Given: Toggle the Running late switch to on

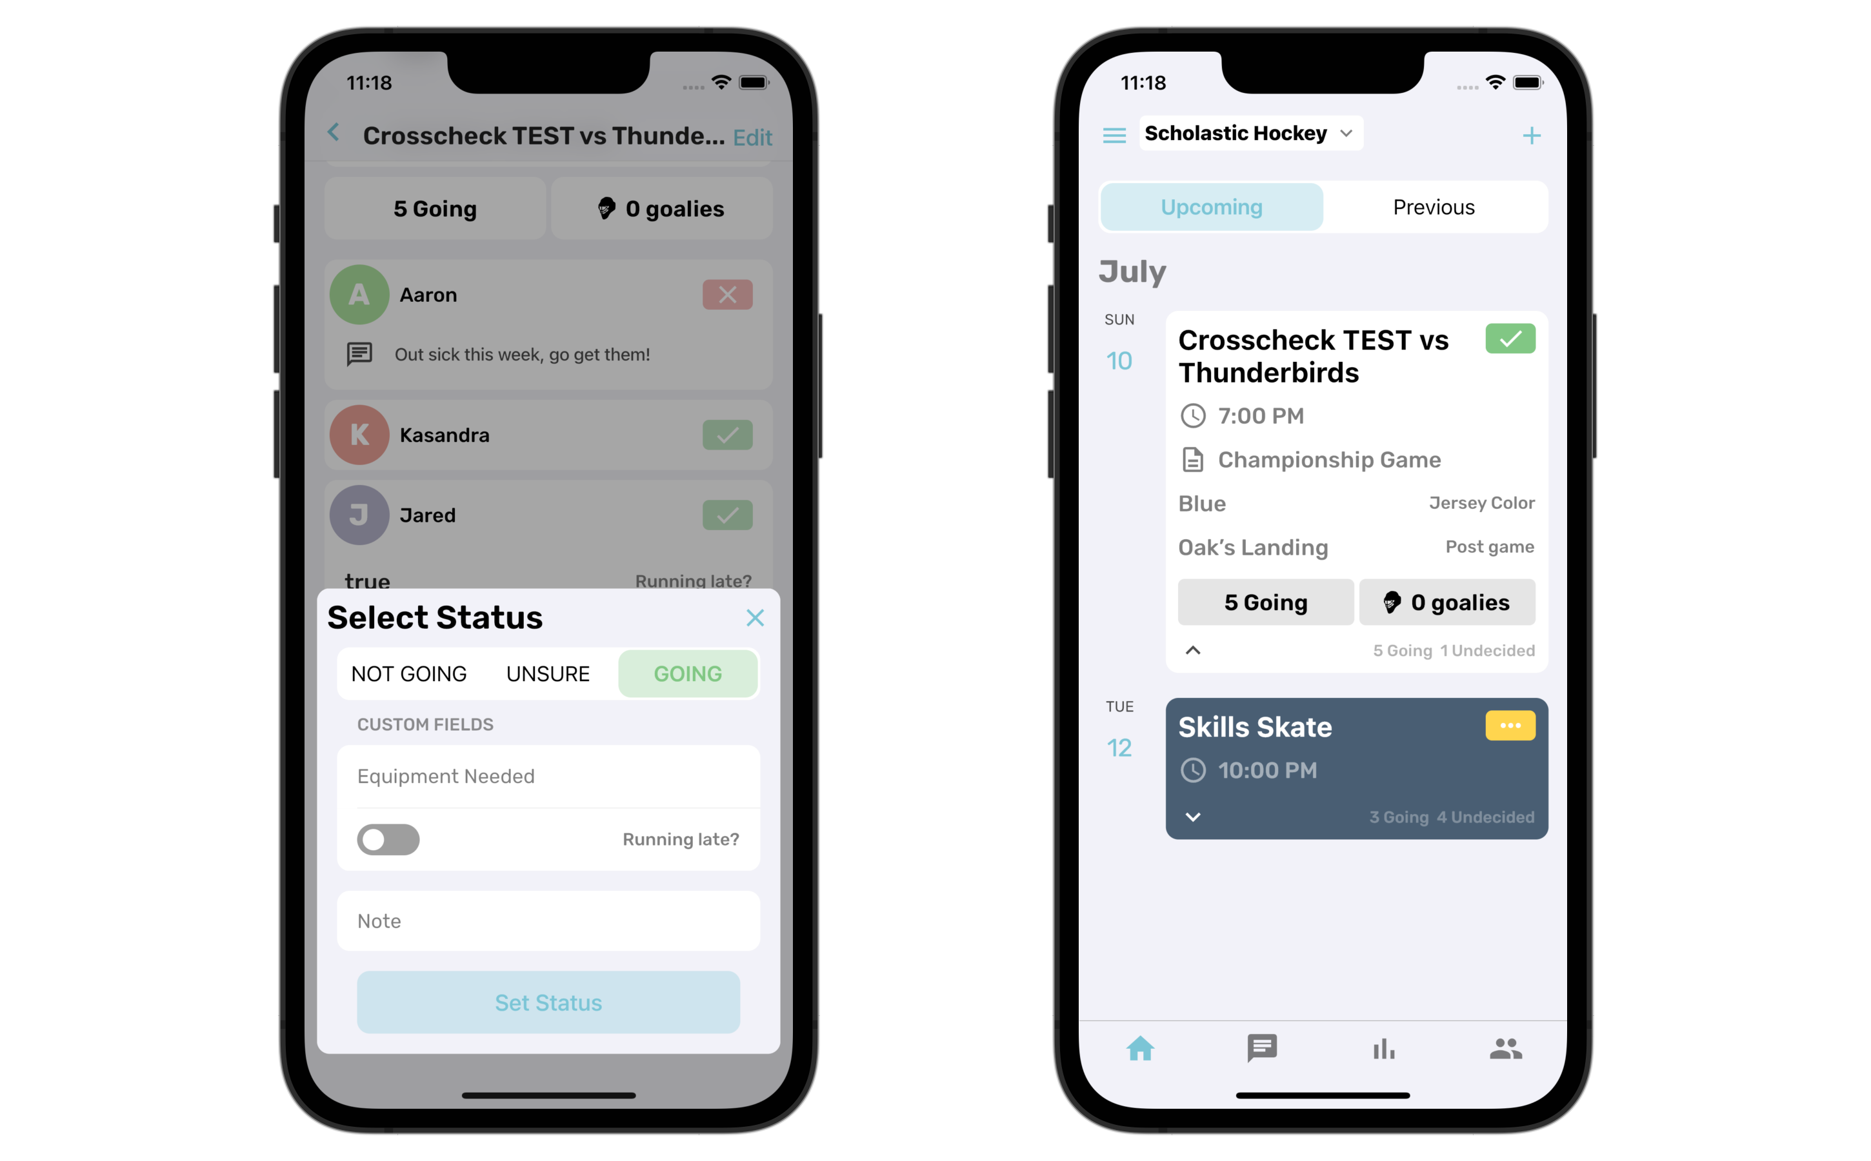Looking at the screenshot, I should 388,838.
